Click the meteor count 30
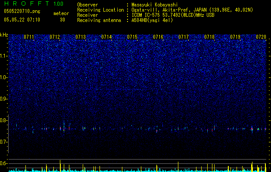 tap(62, 20)
